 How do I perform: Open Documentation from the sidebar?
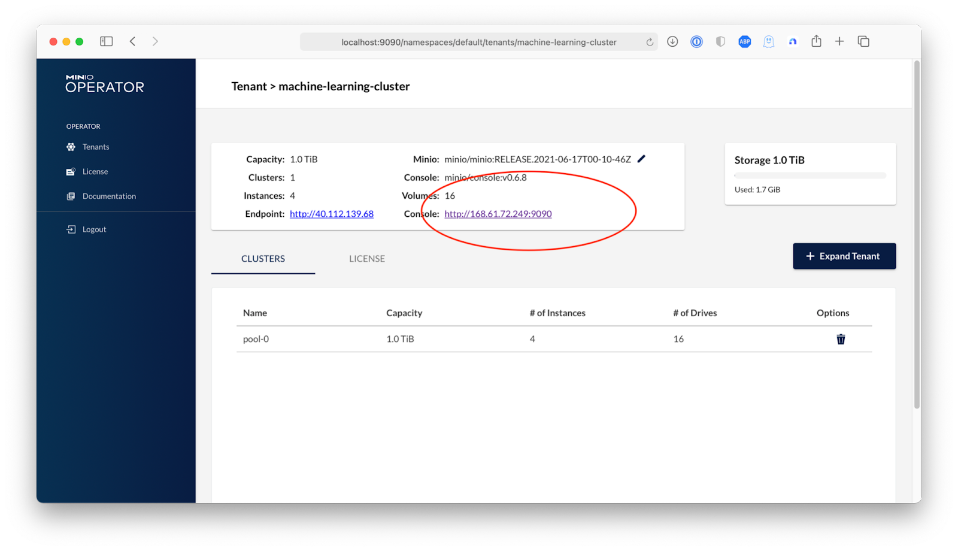pos(109,196)
